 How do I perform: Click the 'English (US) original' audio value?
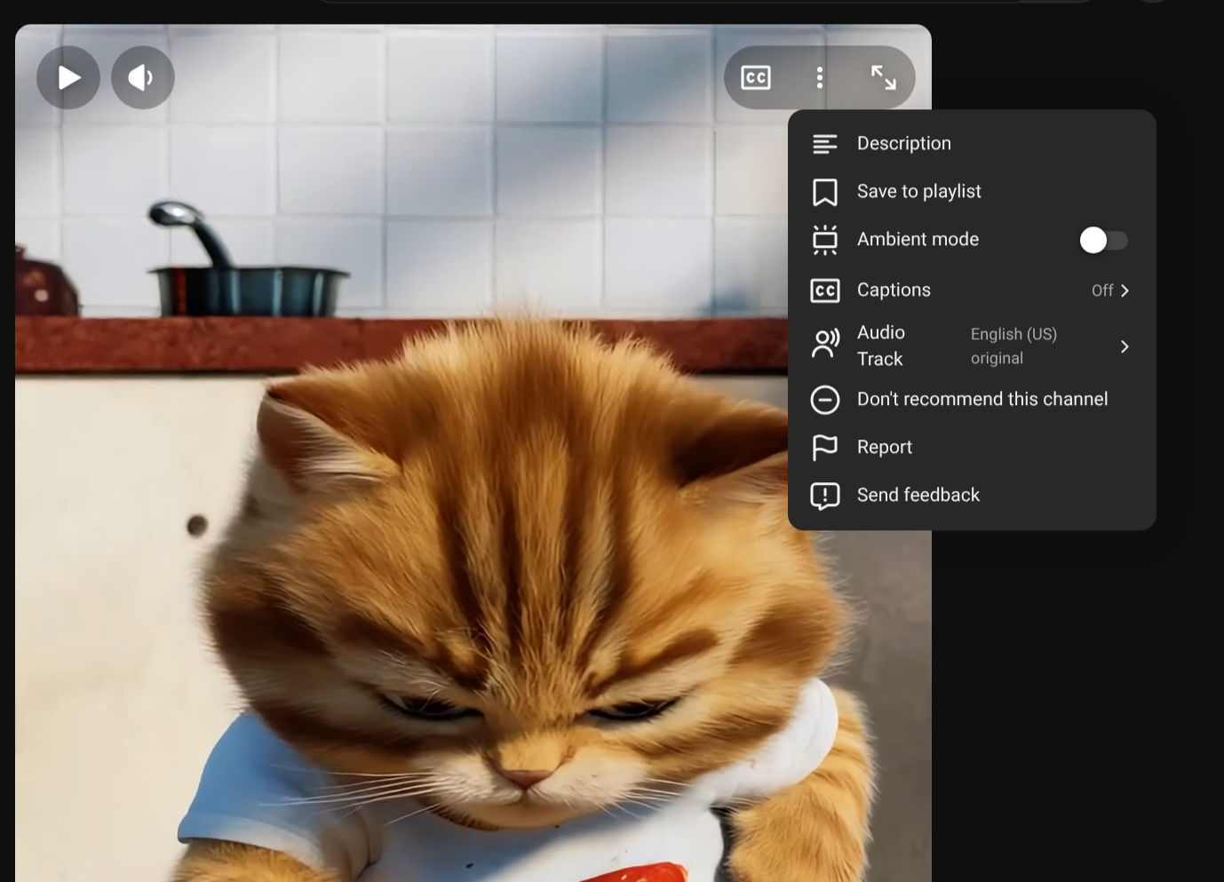tap(1013, 346)
